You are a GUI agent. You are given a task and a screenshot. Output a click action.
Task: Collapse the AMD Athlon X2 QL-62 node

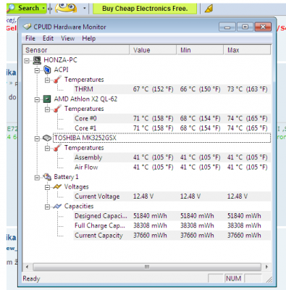37,99
